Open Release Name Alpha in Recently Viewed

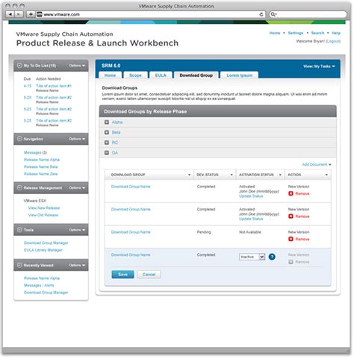(x=42, y=278)
